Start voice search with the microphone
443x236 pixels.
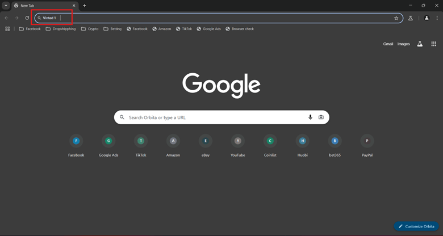[310, 117]
